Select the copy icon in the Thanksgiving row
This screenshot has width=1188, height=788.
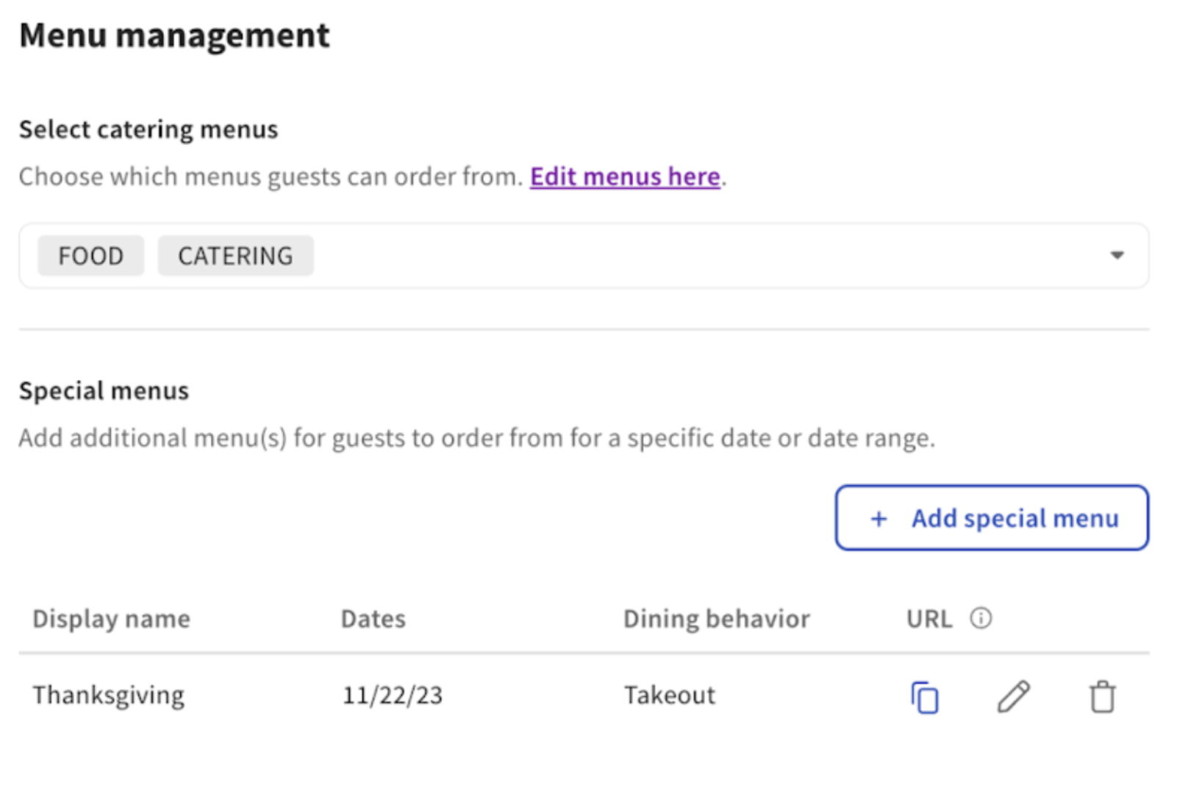(925, 696)
